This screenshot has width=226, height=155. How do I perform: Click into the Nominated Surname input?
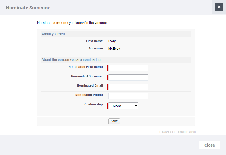pyautogui.click(x=128, y=77)
